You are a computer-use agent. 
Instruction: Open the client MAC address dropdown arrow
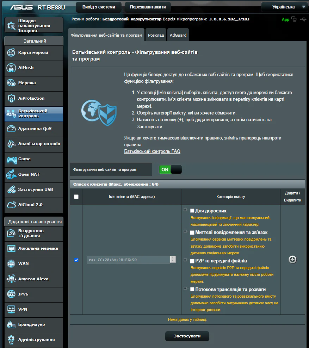click(173, 259)
